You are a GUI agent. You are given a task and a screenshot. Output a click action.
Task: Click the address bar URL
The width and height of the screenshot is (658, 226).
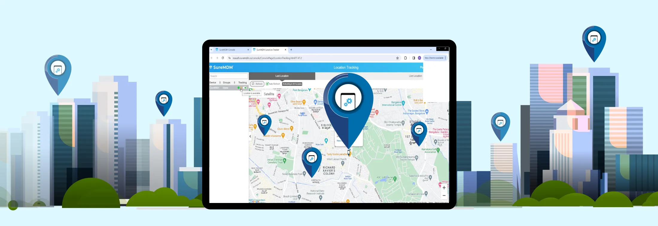pos(267,58)
